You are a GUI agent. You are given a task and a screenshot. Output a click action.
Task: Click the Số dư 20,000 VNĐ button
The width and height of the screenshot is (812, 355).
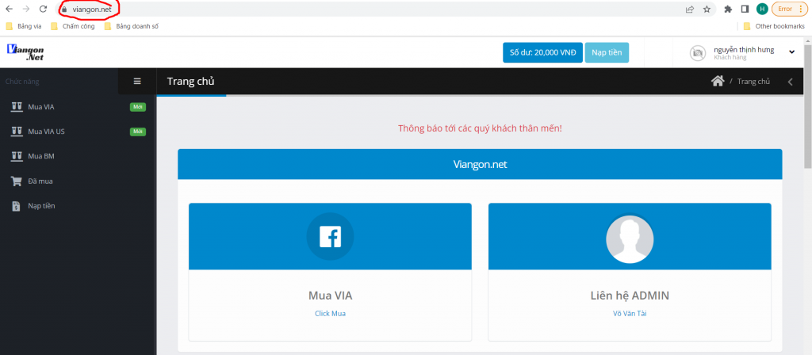tap(542, 53)
